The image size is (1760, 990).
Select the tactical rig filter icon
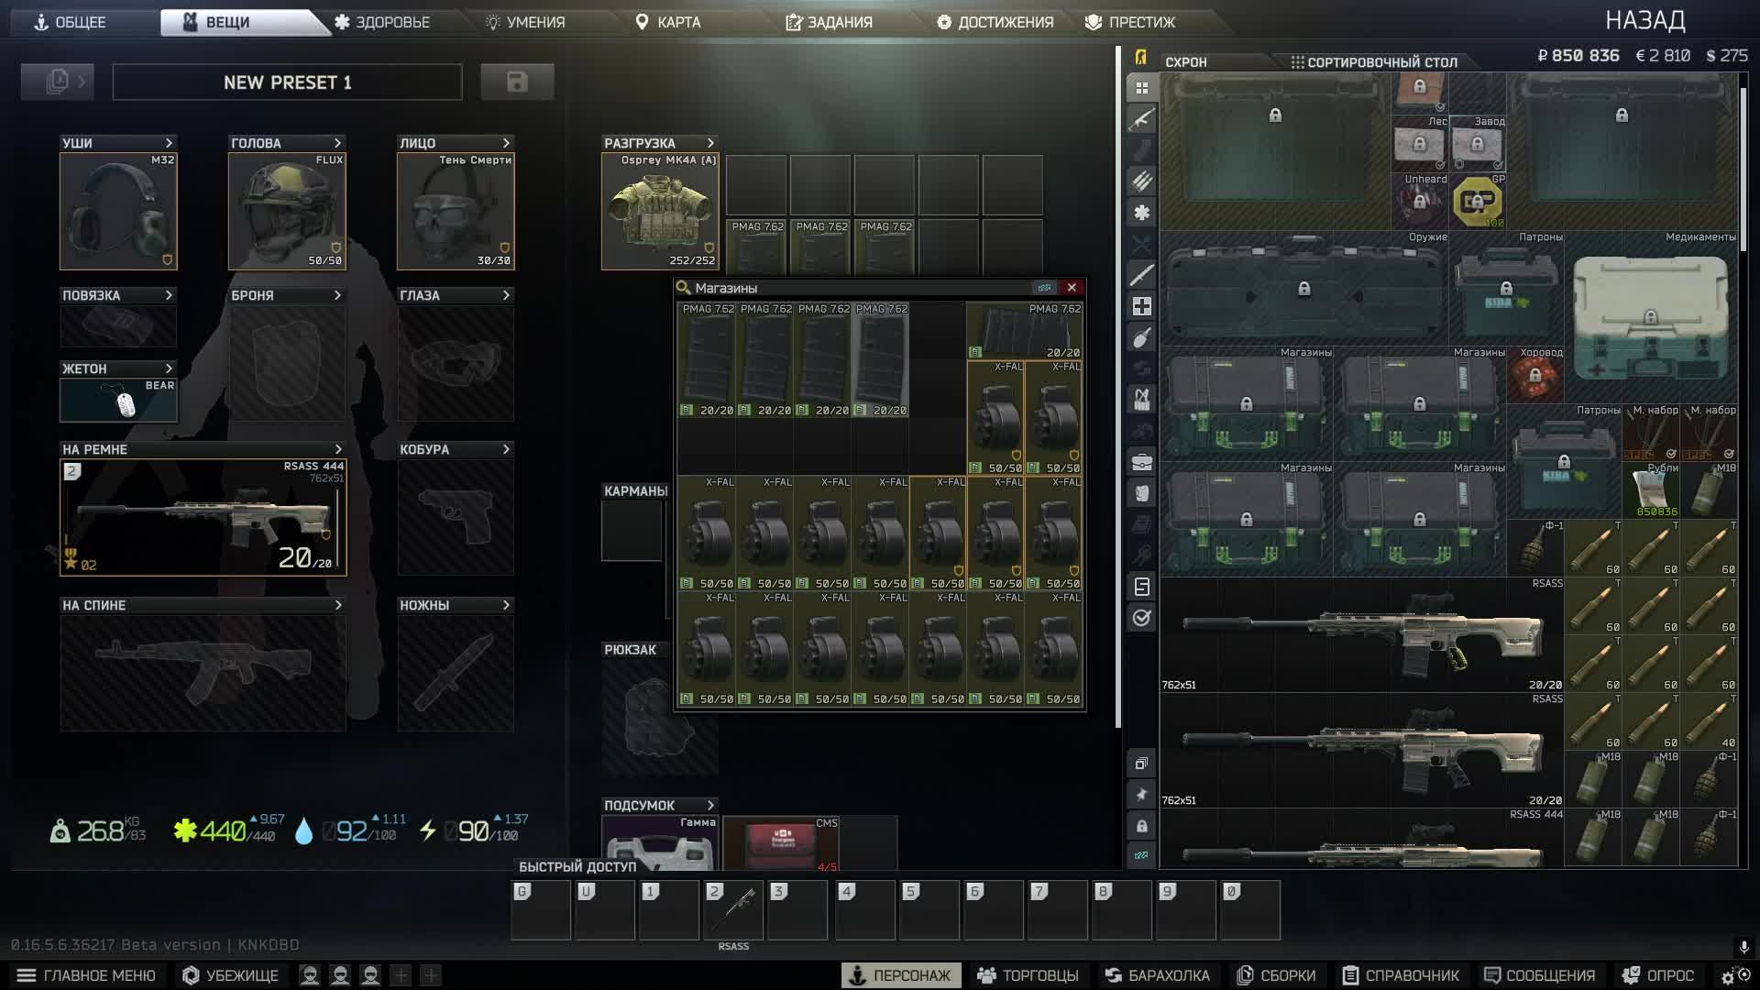click(1141, 400)
